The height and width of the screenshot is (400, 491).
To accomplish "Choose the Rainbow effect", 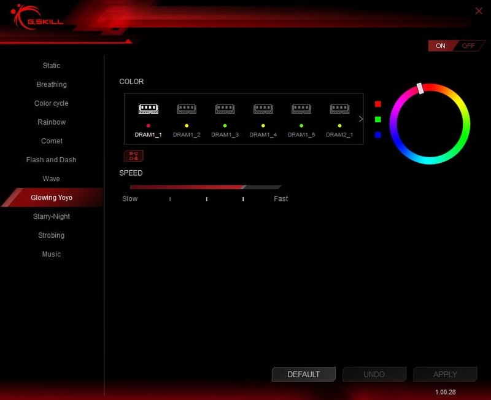I will 52,122.
